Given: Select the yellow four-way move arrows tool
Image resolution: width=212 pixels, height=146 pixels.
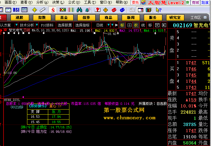Looking at the screenshot, I should 34,10.
